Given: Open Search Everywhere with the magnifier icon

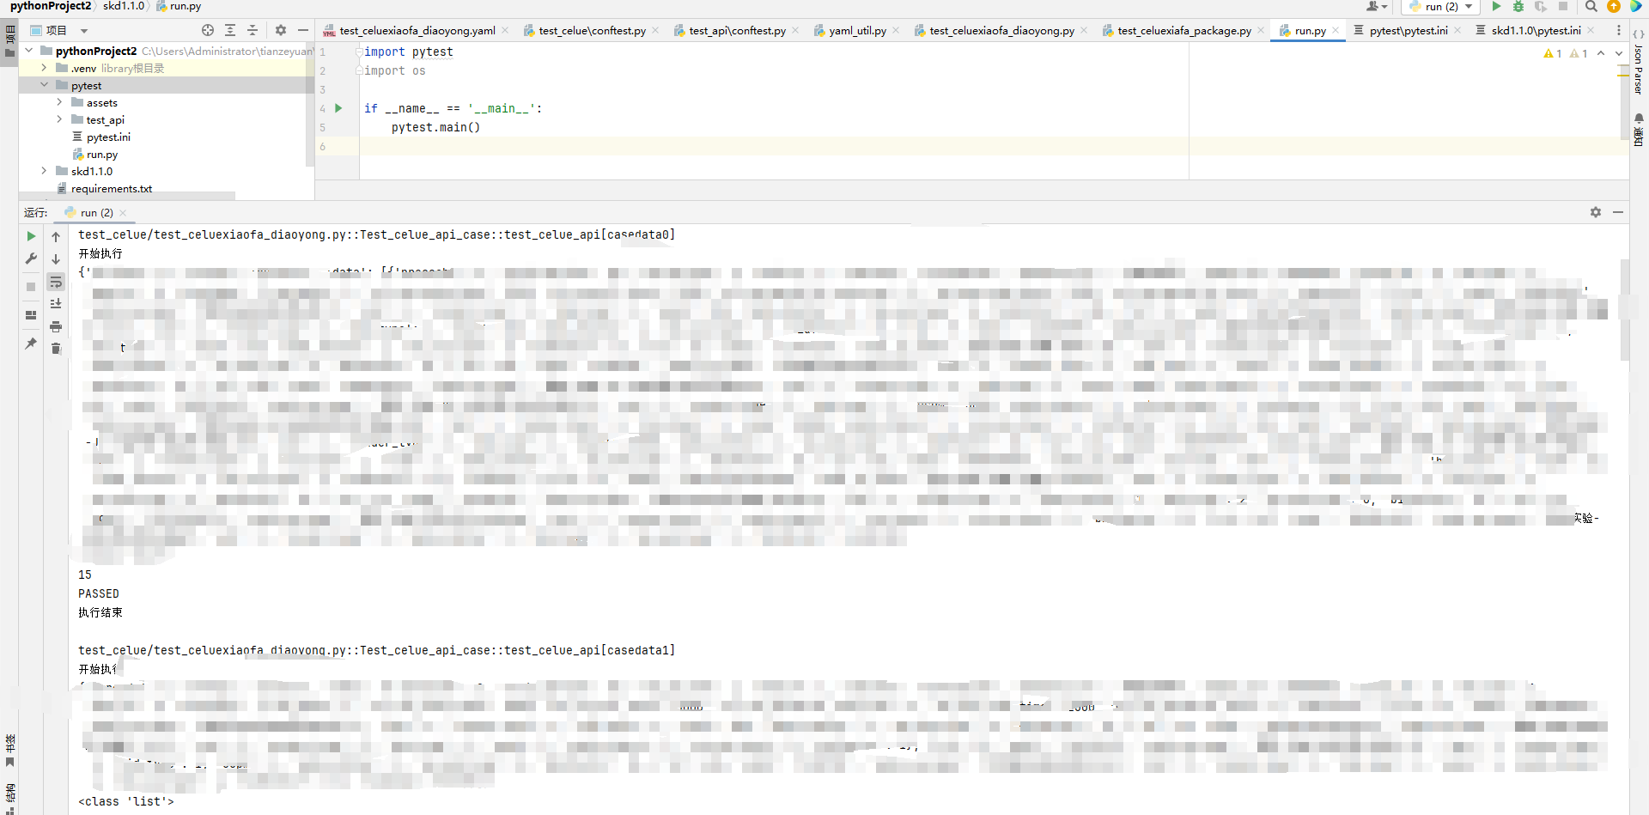Looking at the screenshot, I should click(1591, 6).
